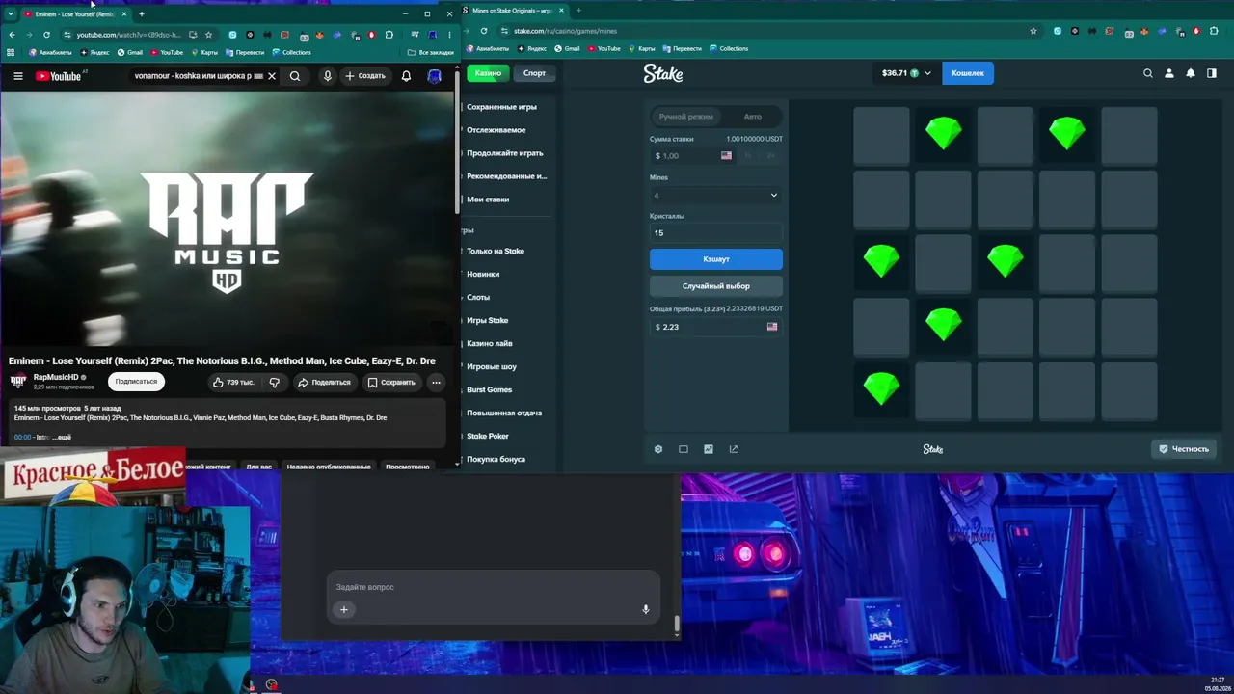This screenshot has height=694, width=1234.
Task: Open the Collections bookmark in Stake window
Action: tap(728, 48)
